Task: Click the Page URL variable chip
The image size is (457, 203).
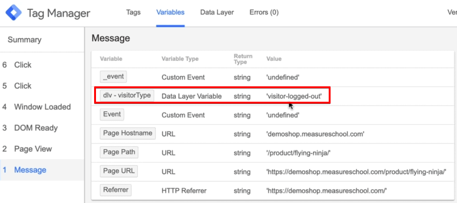Action: tap(118, 171)
